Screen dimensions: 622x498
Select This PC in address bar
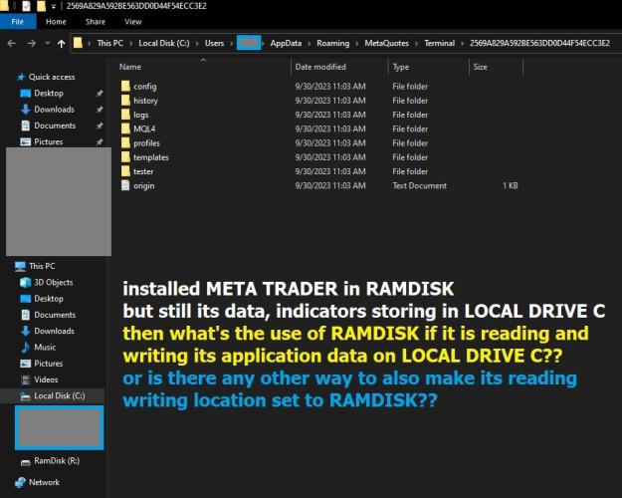point(109,43)
